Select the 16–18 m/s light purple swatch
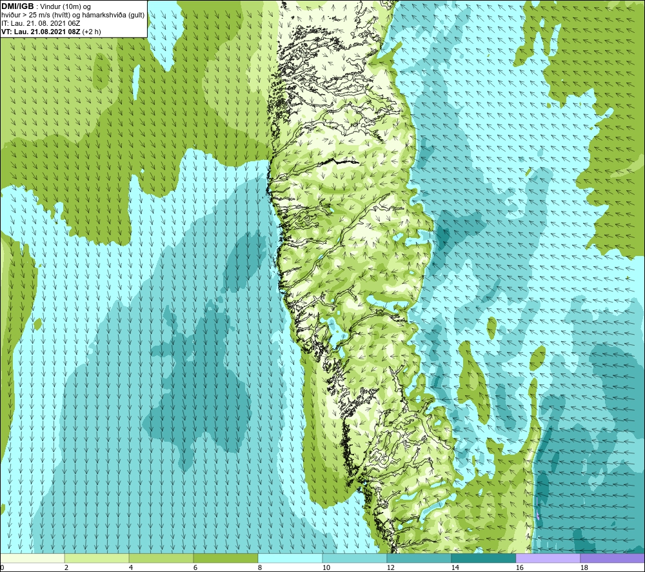Screen dimensions: 645x572 pos(548,558)
